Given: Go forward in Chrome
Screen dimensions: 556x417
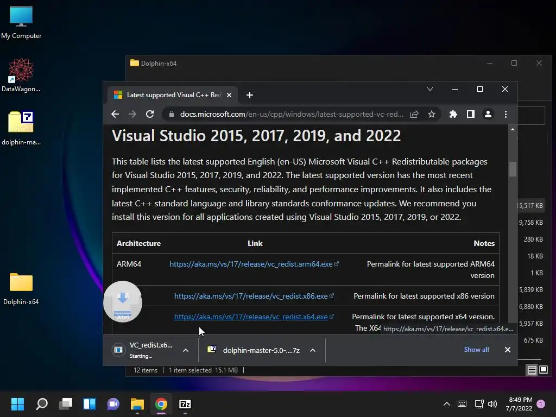Looking at the screenshot, I should coord(132,114).
